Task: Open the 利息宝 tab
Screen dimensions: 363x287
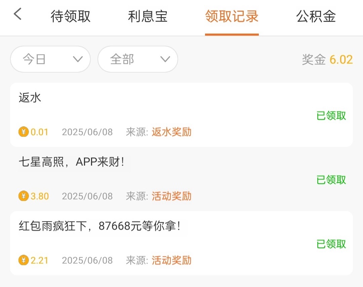Action: (x=148, y=16)
